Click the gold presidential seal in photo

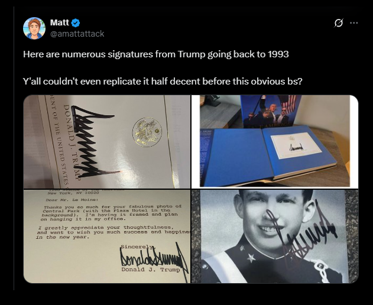147,132
